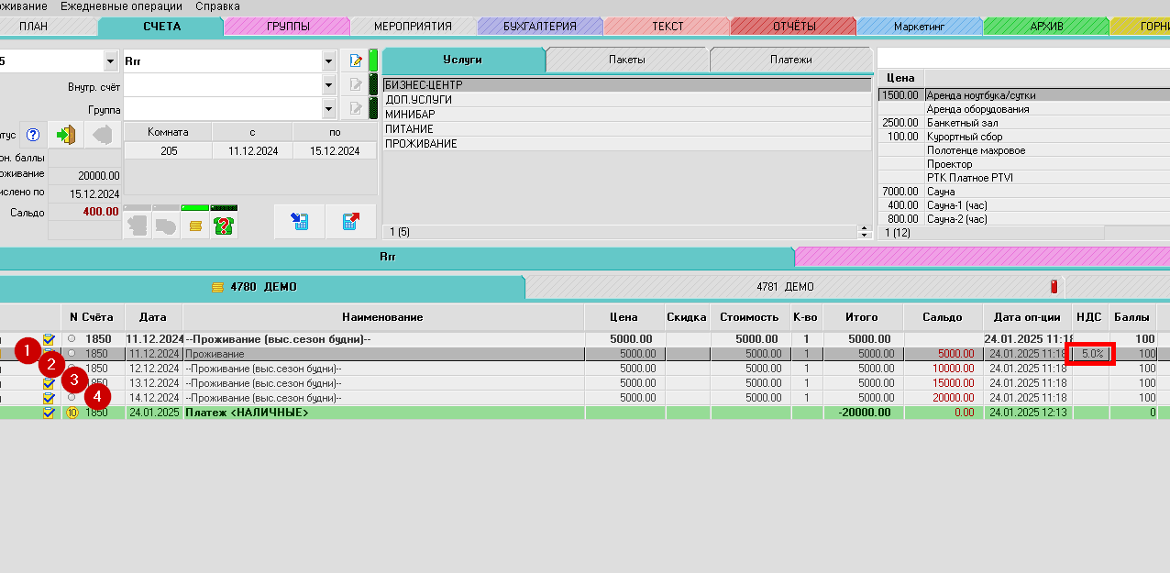1170x573 pixels.
Task: Click the blue question mark status icon
Action: pyautogui.click(x=33, y=135)
